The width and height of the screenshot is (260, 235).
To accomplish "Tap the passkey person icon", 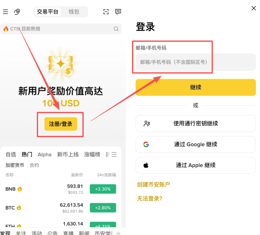I will [147, 123].
